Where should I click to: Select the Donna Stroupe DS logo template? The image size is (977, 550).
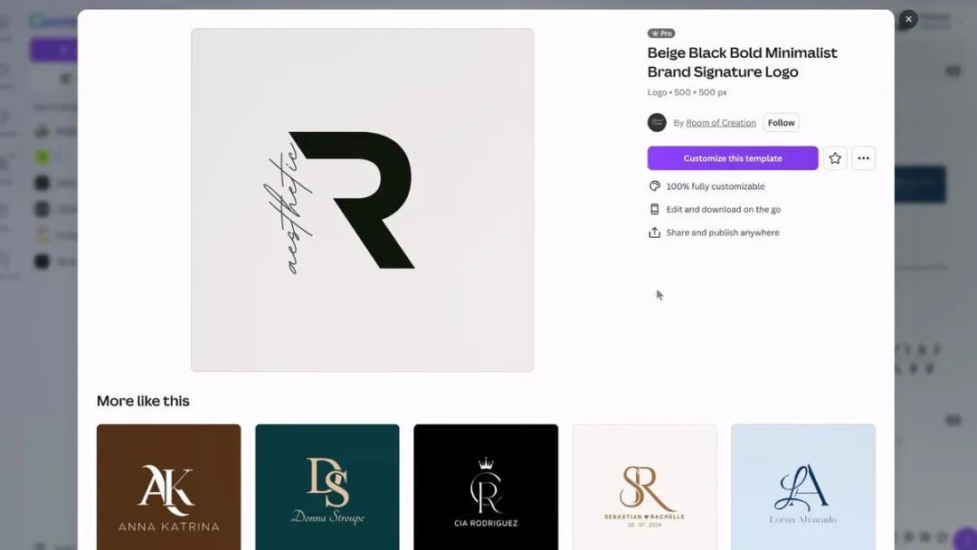pos(327,487)
